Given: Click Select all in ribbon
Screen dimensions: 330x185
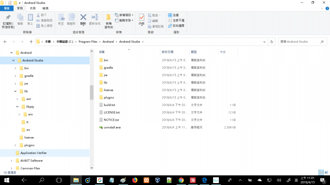Looking at the screenshot, I should (x=173, y=15).
